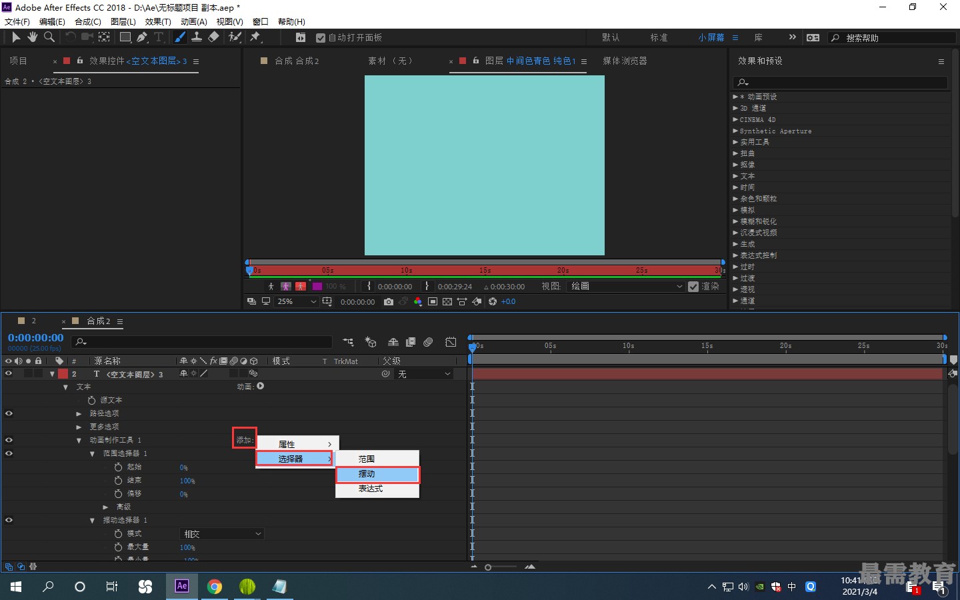Select the Hand tool
The width and height of the screenshot is (960, 600).
(32, 37)
